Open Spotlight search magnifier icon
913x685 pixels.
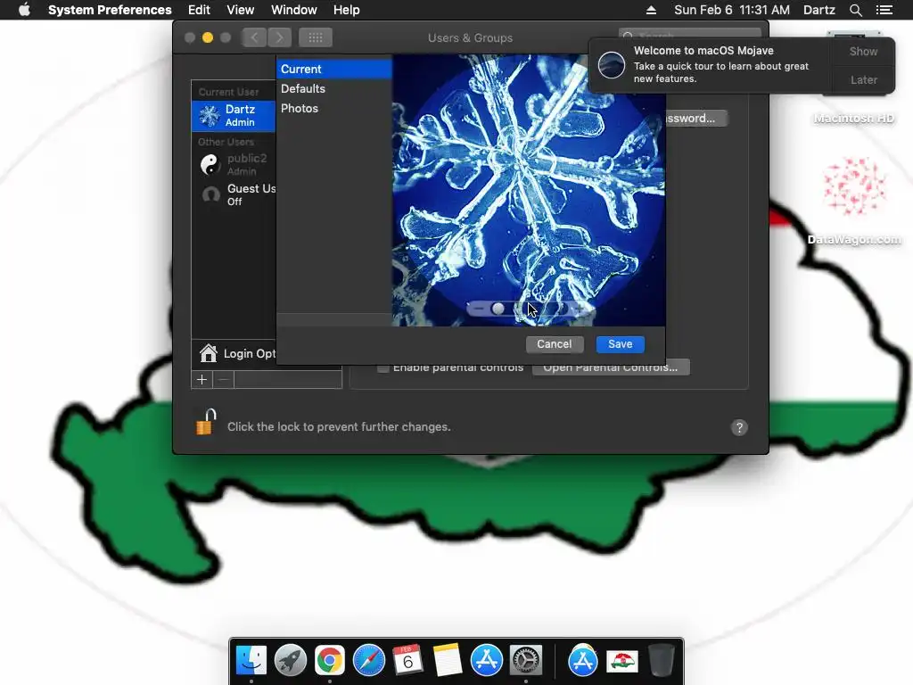click(855, 10)
